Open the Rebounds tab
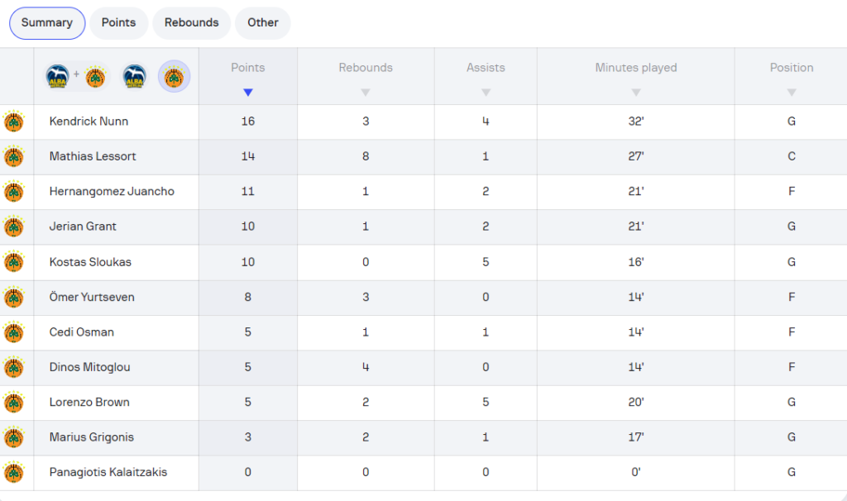Viewport: 847px width, 501px height. point(191,23)
